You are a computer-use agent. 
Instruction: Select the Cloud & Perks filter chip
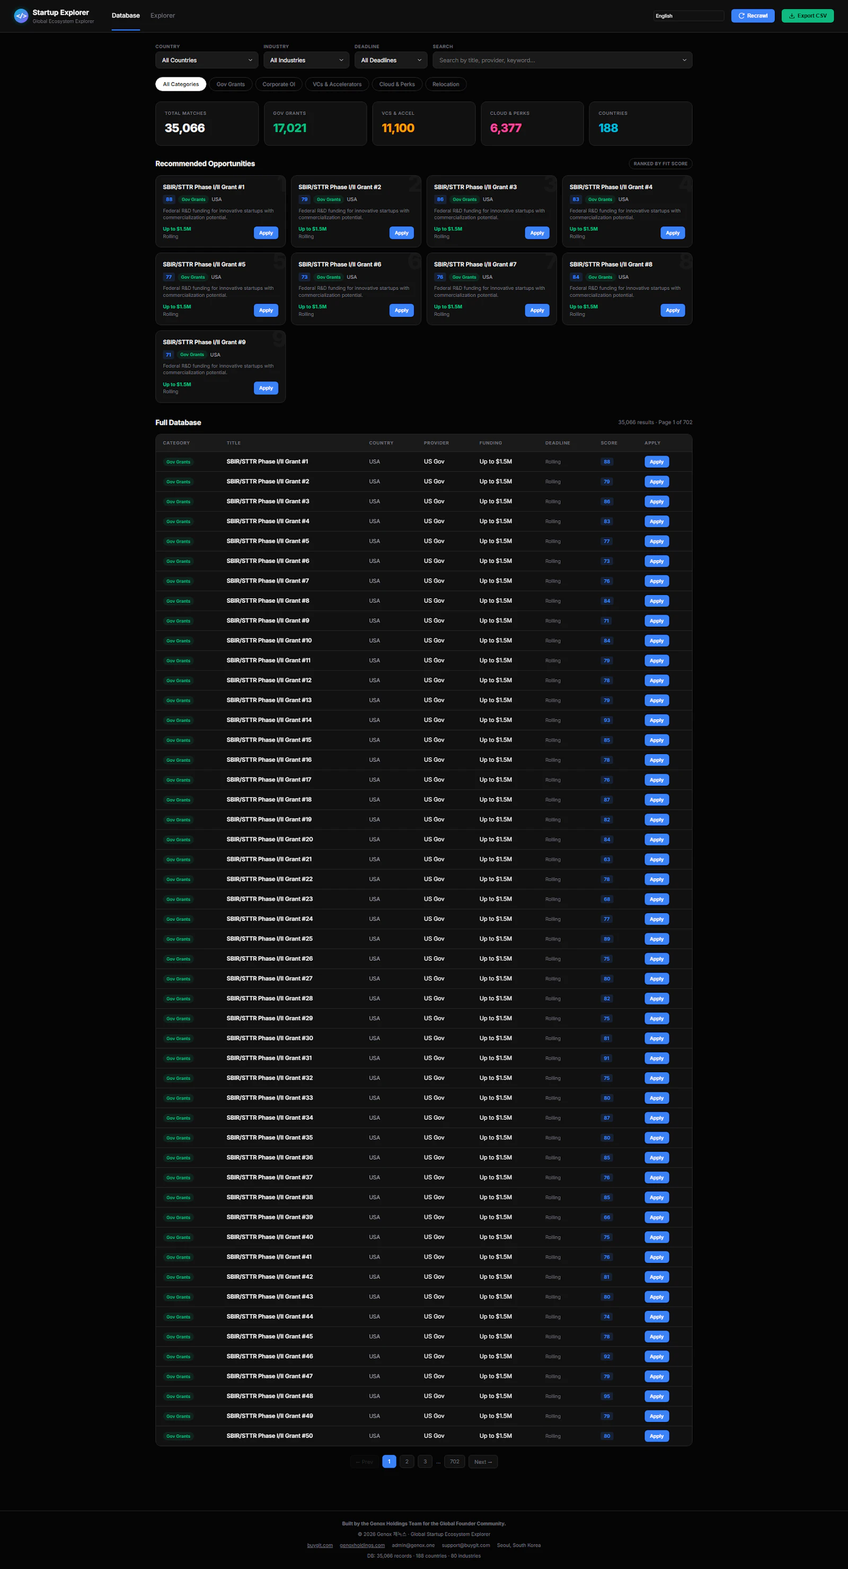(397, 84)
